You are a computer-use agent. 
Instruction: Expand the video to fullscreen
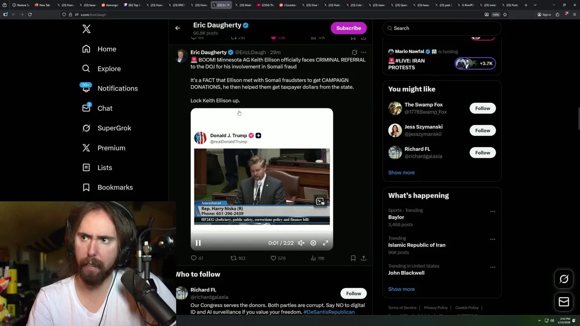(325, 243)
